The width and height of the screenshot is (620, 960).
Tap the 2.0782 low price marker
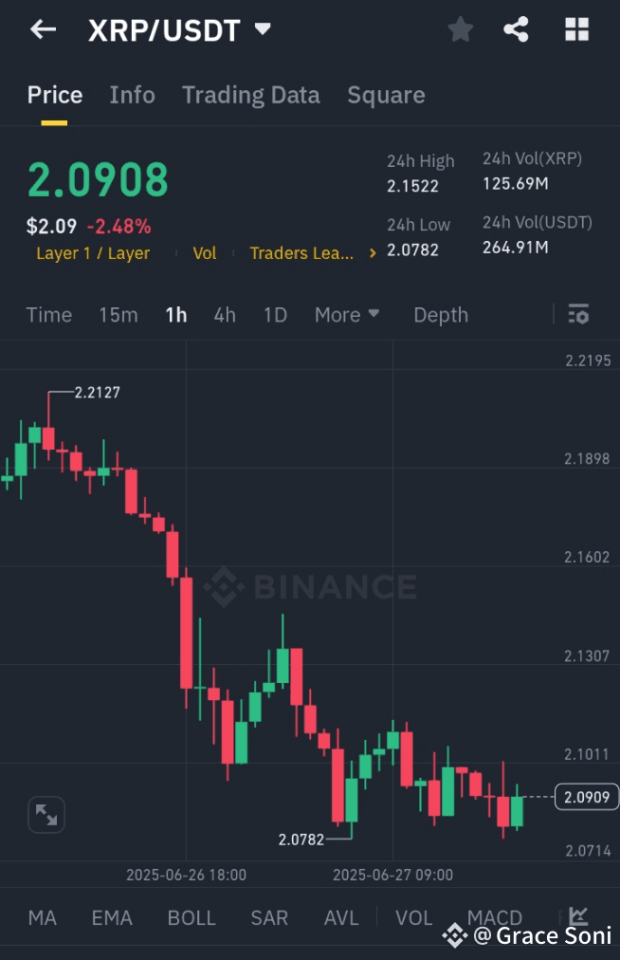(x=301, y=840)
